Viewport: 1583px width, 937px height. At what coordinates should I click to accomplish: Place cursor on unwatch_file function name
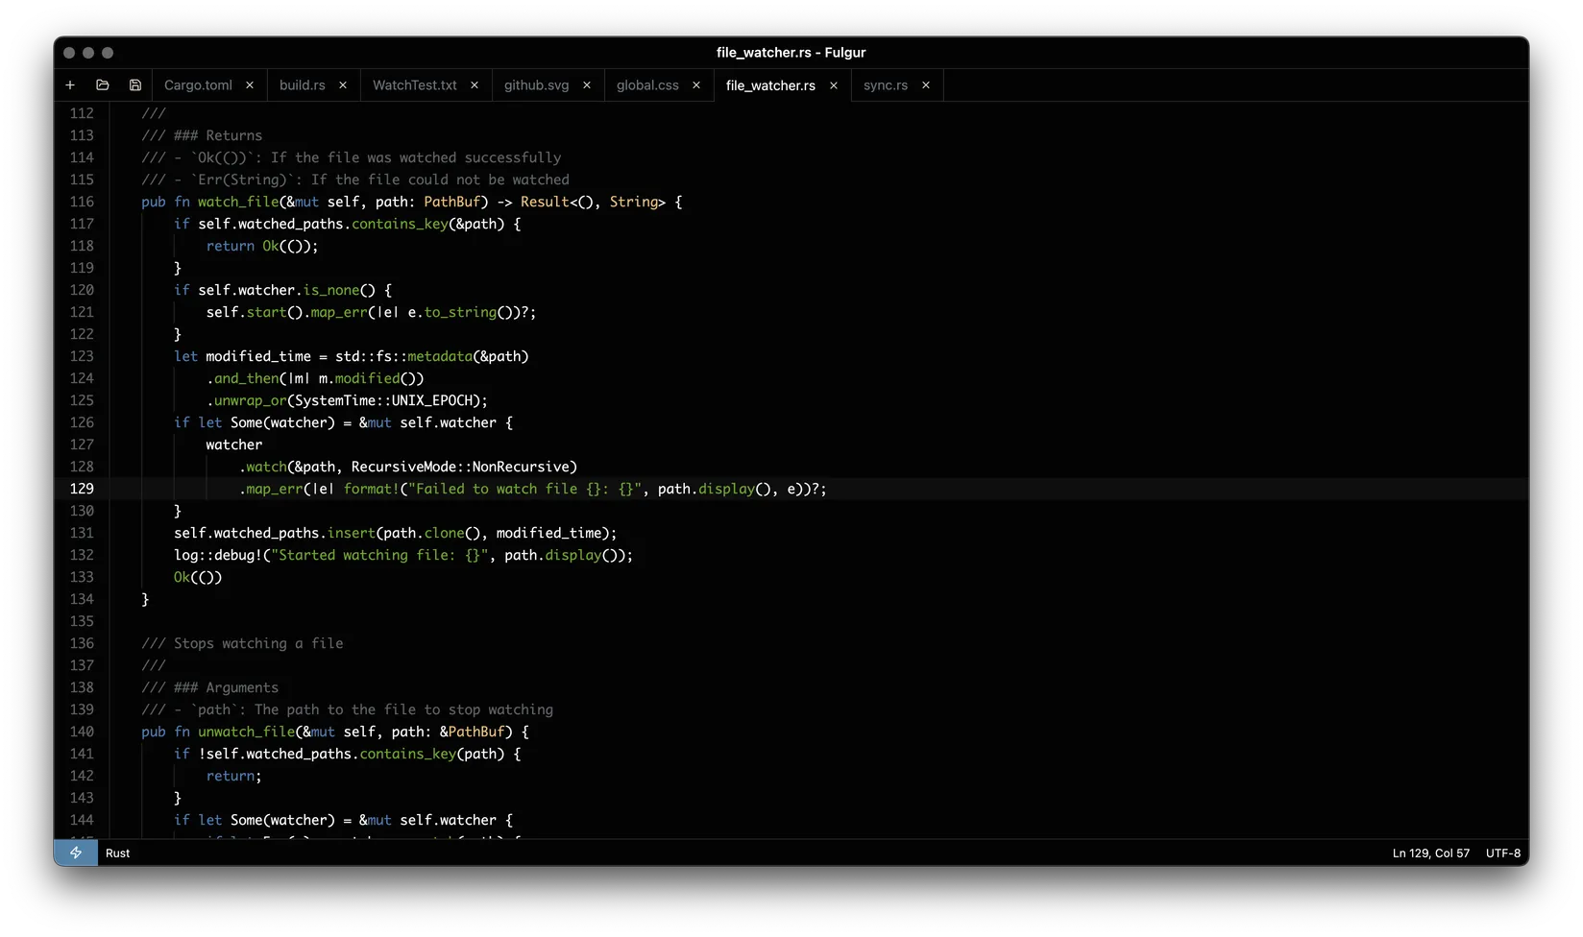pyautogui.click(x=246, y=732)
